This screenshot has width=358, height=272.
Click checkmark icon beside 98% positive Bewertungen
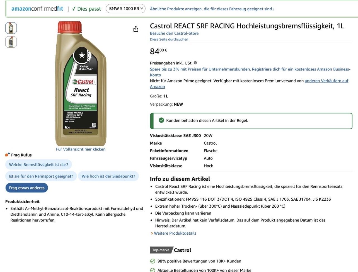[153, 261]
